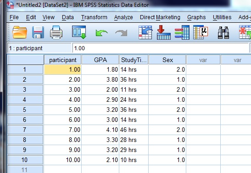Open the Variables icon with colored arrows
Viewport: 251px width, 173px height.
pyautogui.click(x=182, y=32)
